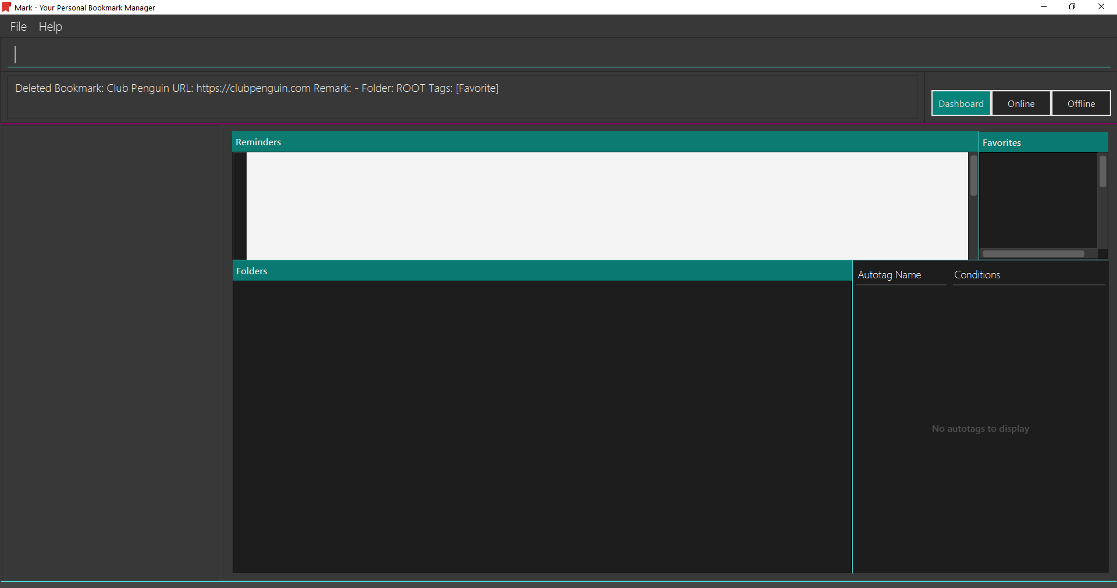Click the 'No autotags to display' placeholder
This screenshot has height=588, width=1117.
click(x=980, y=429)
